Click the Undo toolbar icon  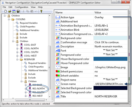[36, 11]
